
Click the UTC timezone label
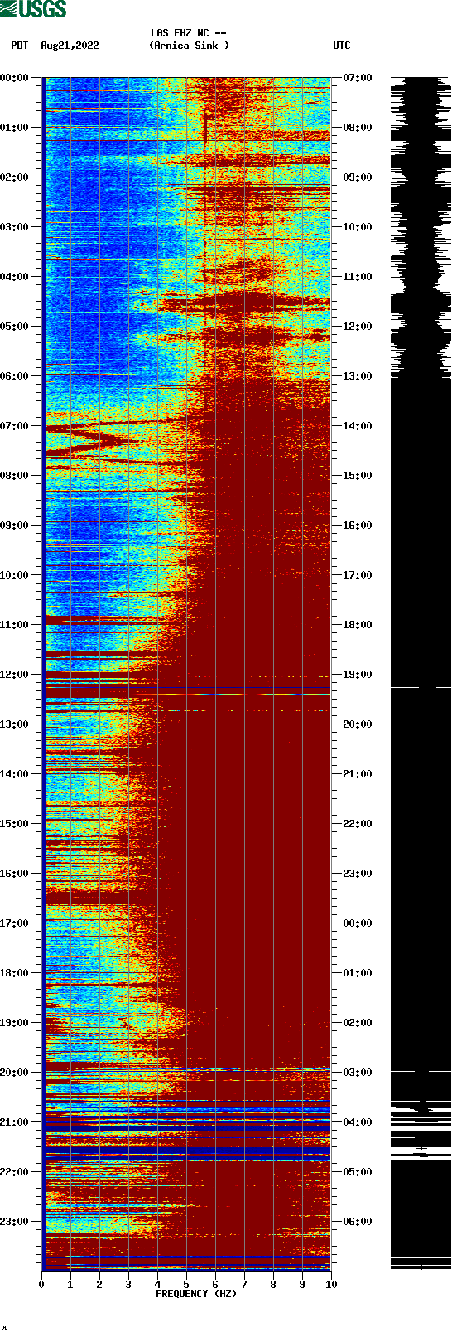click(x=342, y=46)
